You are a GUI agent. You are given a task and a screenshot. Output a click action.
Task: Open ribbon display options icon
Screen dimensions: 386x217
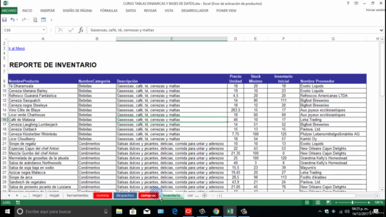tap(356, 4)
